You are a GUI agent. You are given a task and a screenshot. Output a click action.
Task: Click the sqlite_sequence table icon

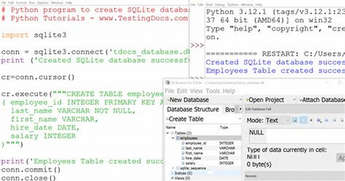(x=178, y=168)
